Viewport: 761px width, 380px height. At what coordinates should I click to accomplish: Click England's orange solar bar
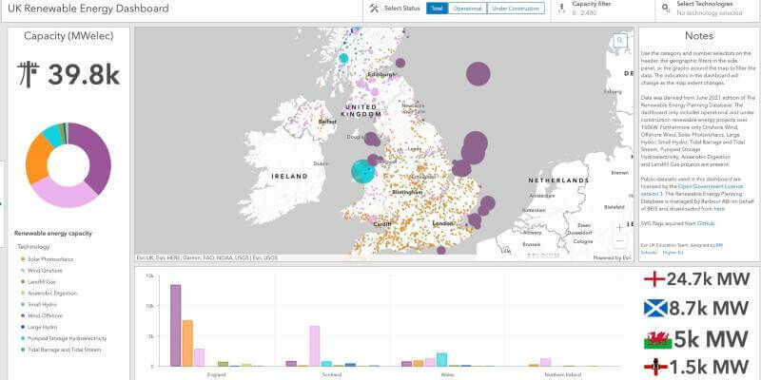(187, 343)
